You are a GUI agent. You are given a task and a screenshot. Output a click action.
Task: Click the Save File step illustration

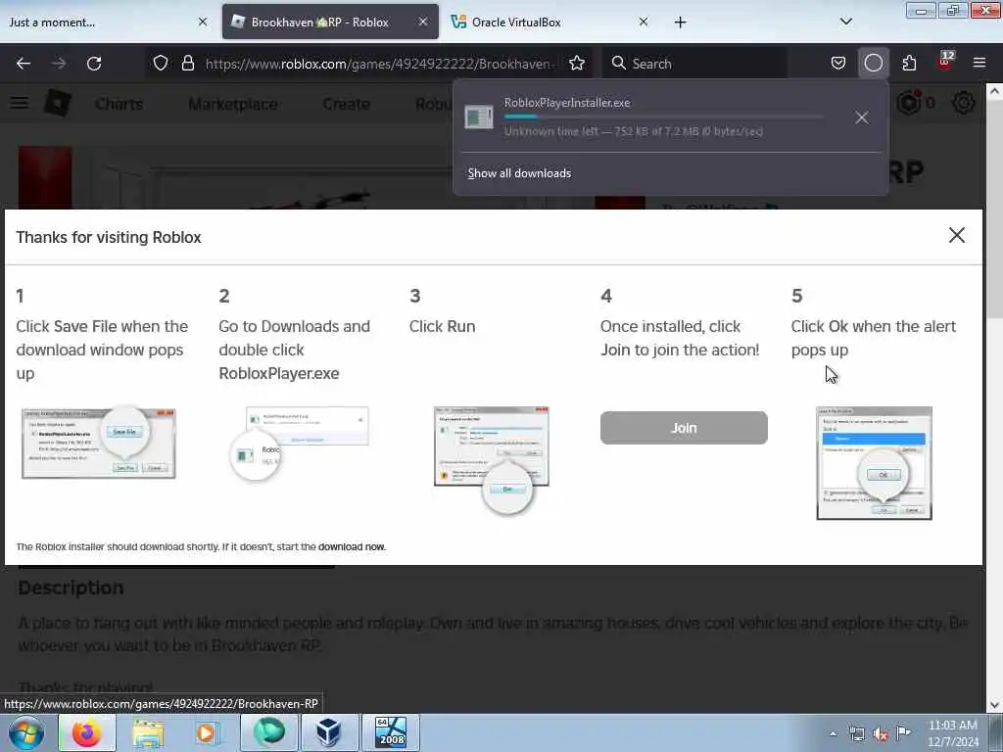pyautogui.click(x=99, y=442)
